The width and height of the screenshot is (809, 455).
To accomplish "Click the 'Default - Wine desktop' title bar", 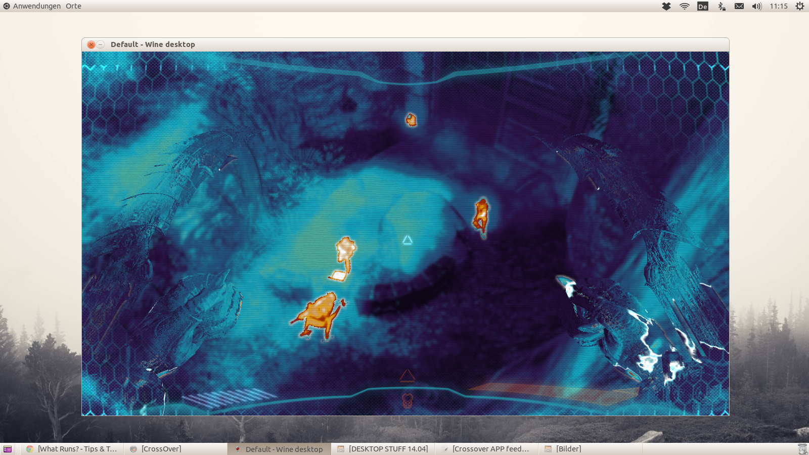I will tap(404, 44).
